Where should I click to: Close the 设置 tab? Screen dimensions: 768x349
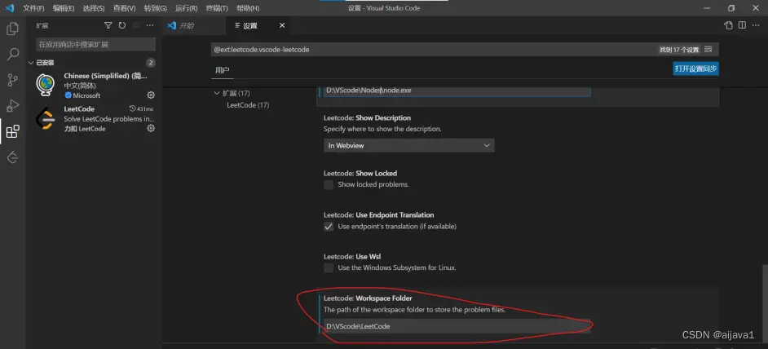pyautogui.click(x=282, y=25)
